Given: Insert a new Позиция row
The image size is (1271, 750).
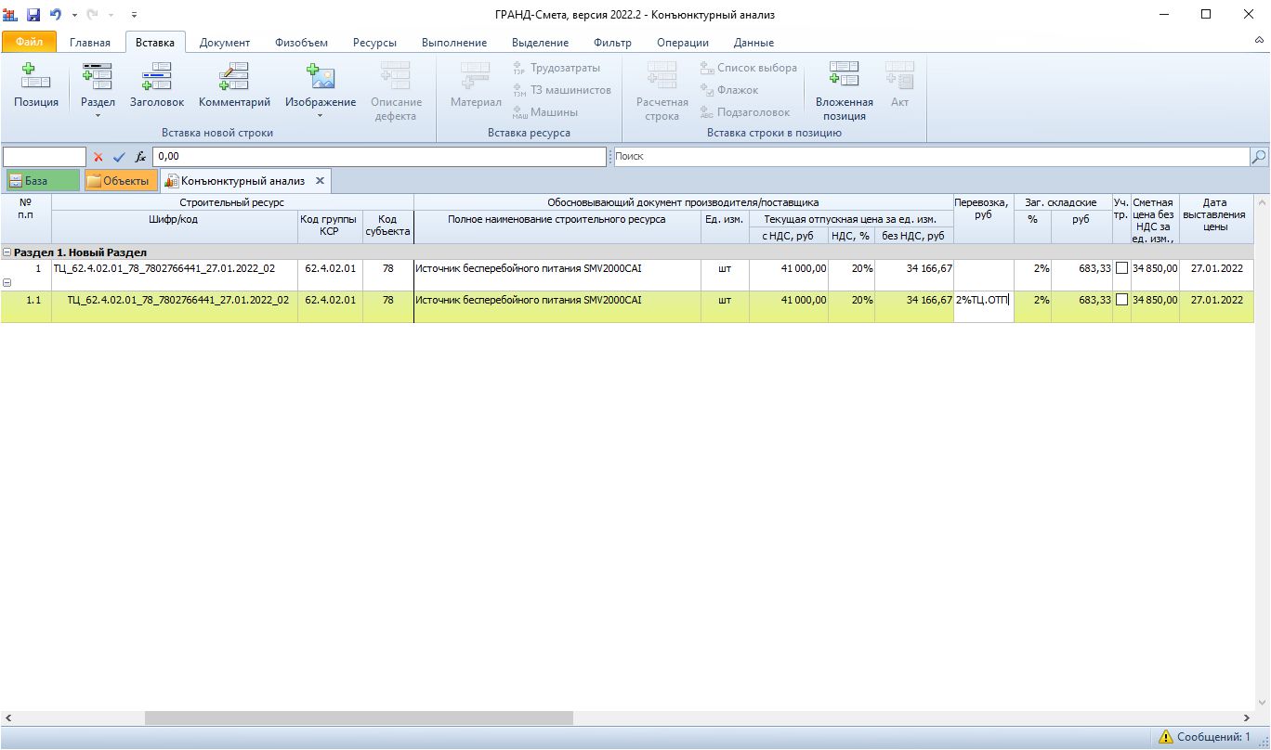Looking at the screenshot, I should 35,85.
